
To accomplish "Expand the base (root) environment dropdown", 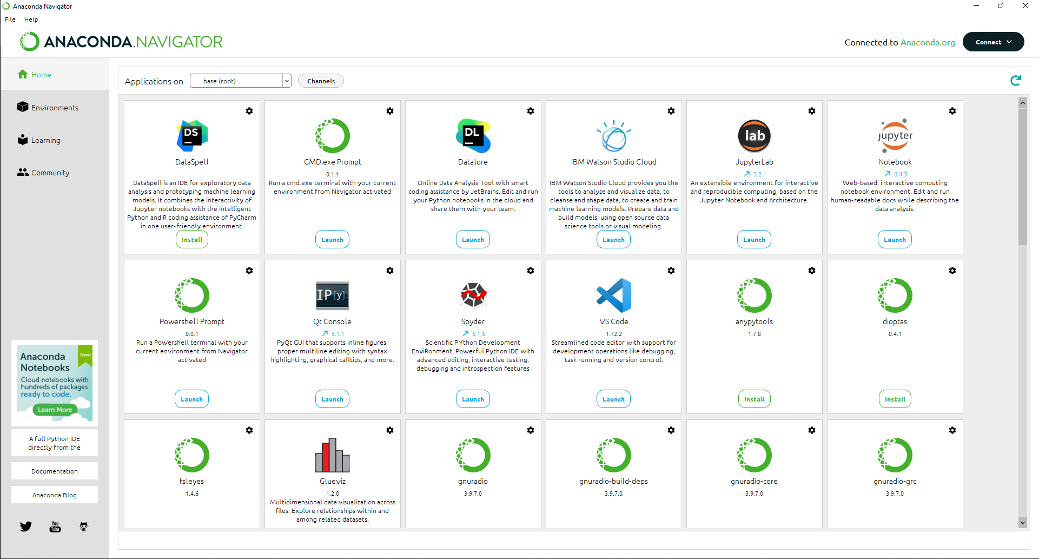I will coord(241,81).
